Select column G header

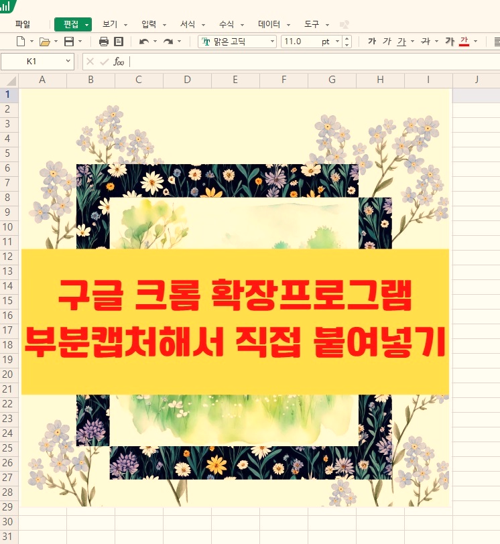(332, 80)
